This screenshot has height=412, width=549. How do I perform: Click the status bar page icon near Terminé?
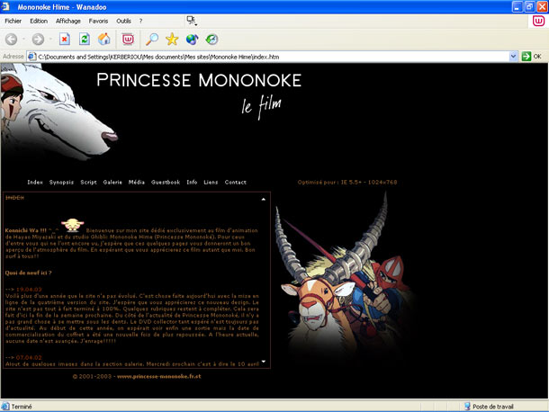[x=5, y=407]
